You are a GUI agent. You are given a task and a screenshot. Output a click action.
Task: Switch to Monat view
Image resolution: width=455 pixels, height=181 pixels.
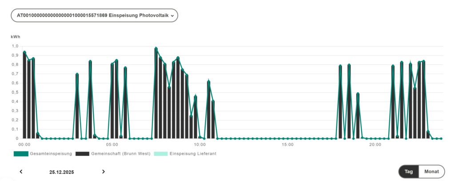coord(431,172)
